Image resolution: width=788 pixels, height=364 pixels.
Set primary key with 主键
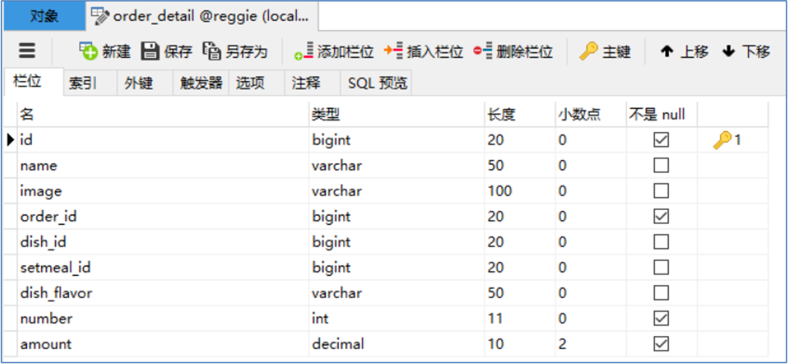(606, 52)
